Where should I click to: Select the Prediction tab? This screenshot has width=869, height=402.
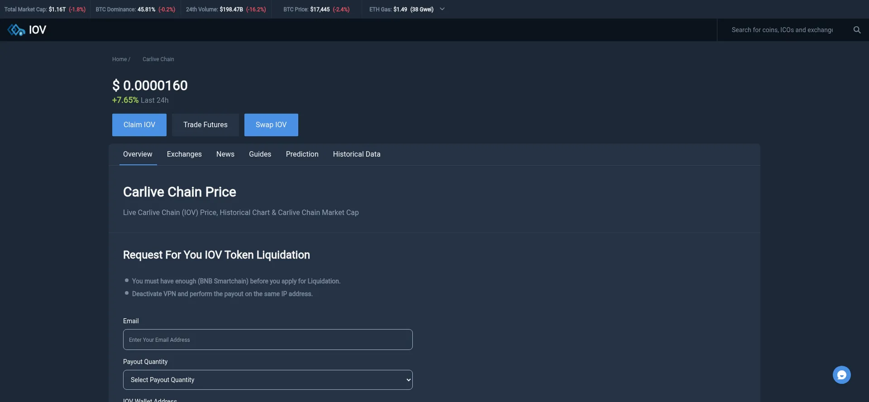pos(302,154)
